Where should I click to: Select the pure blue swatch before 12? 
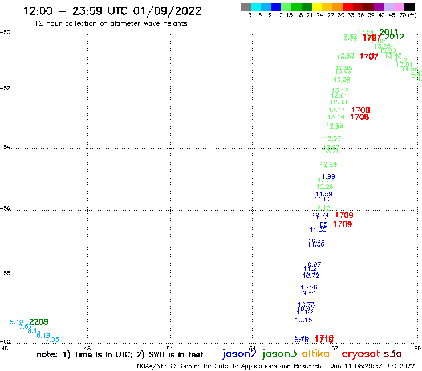pyautogui.click(x=276, y=7)
